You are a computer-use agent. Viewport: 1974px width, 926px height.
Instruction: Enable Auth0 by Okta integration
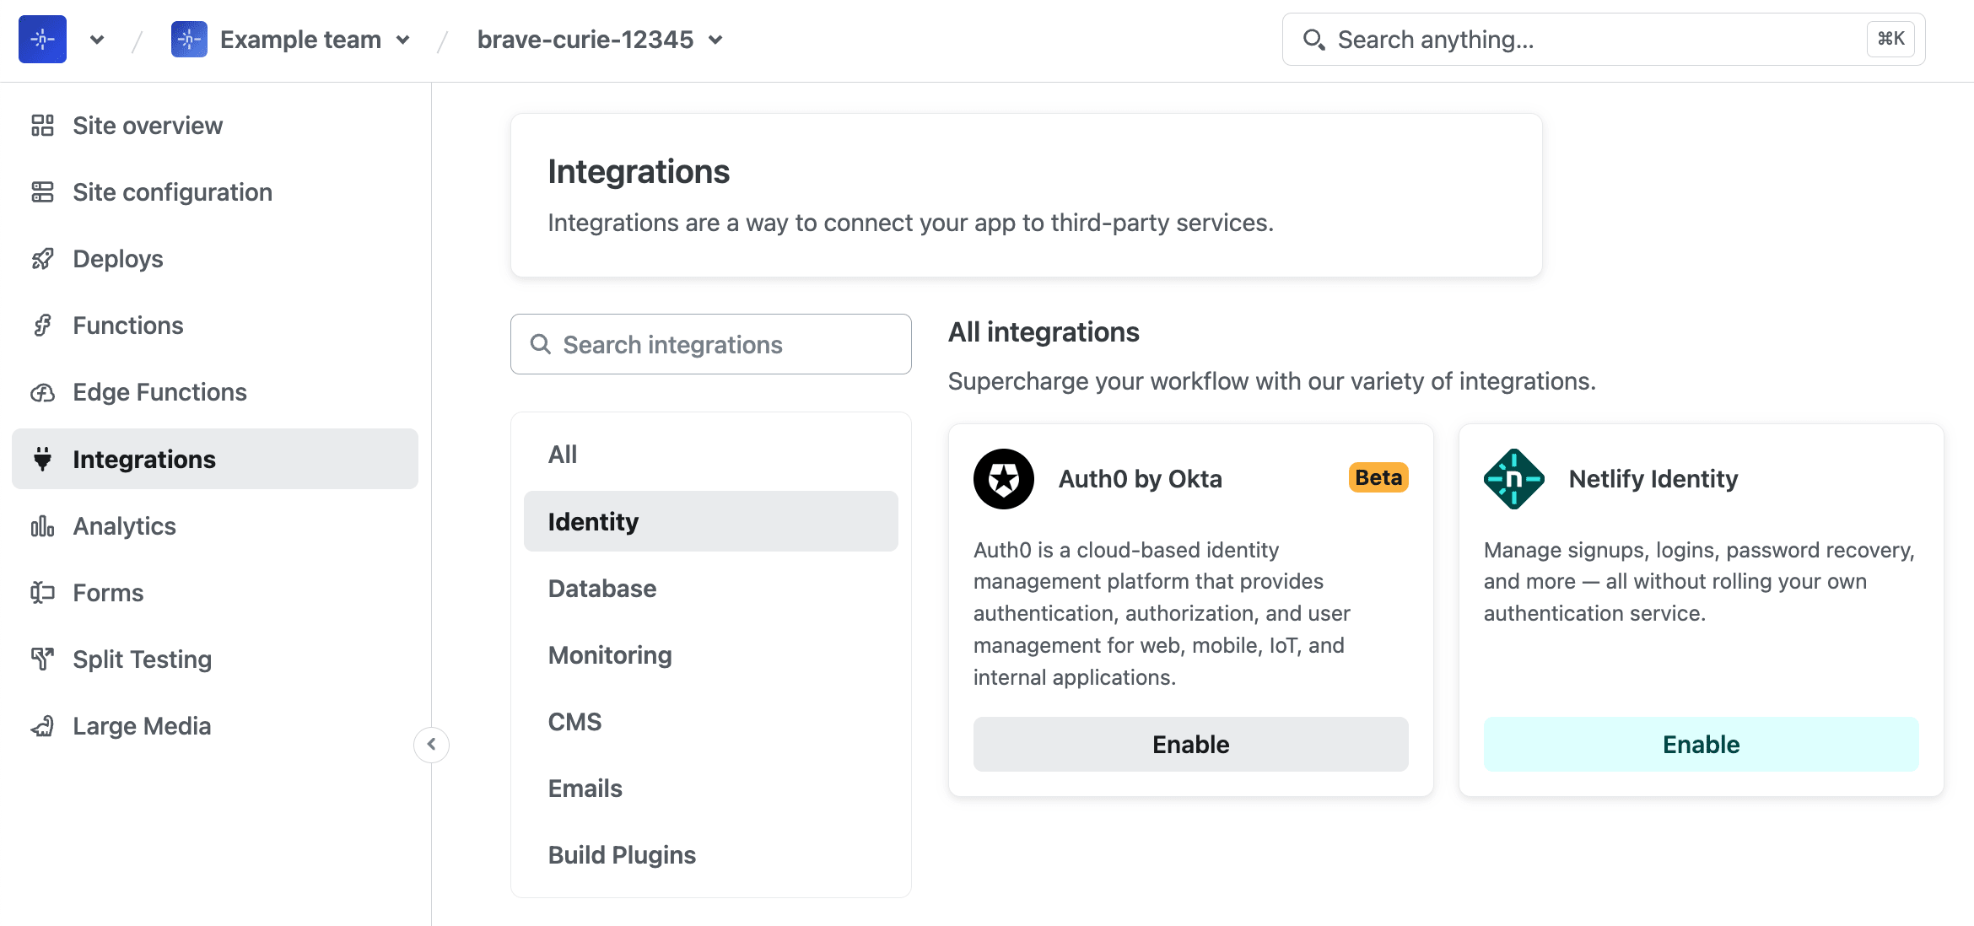click(1189, 742)
